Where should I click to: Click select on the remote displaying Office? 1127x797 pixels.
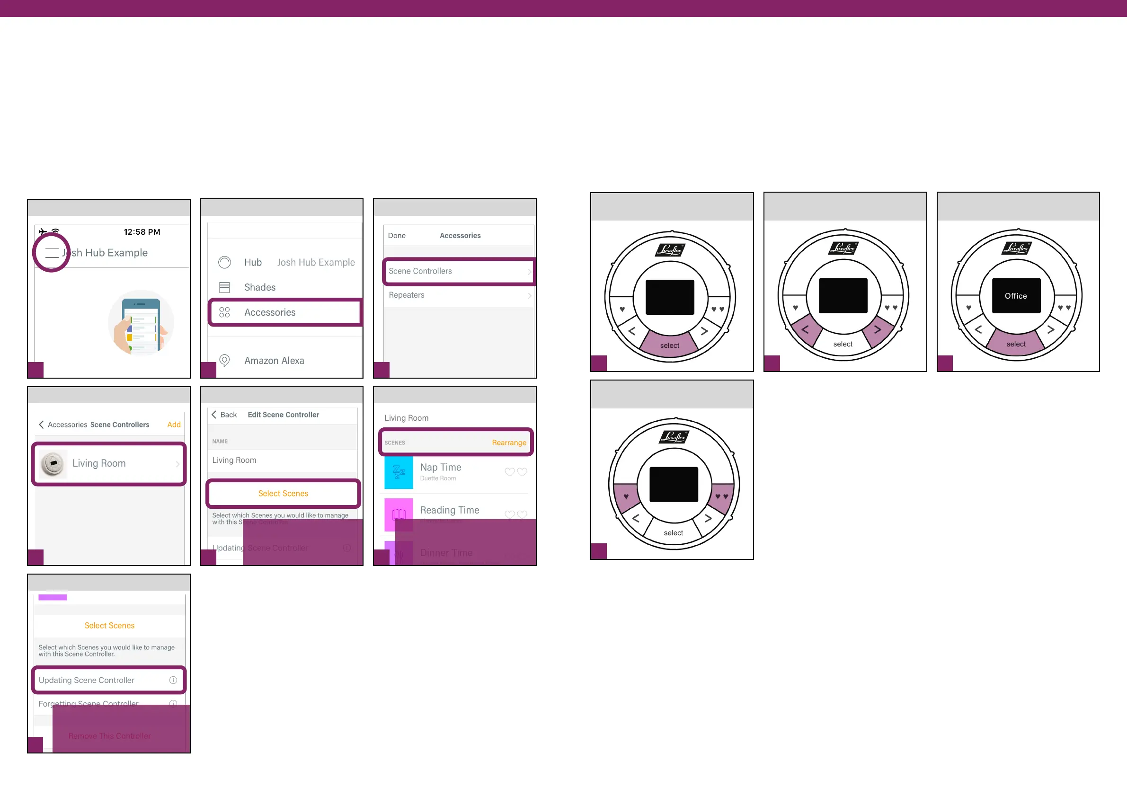coord(1016,344)
